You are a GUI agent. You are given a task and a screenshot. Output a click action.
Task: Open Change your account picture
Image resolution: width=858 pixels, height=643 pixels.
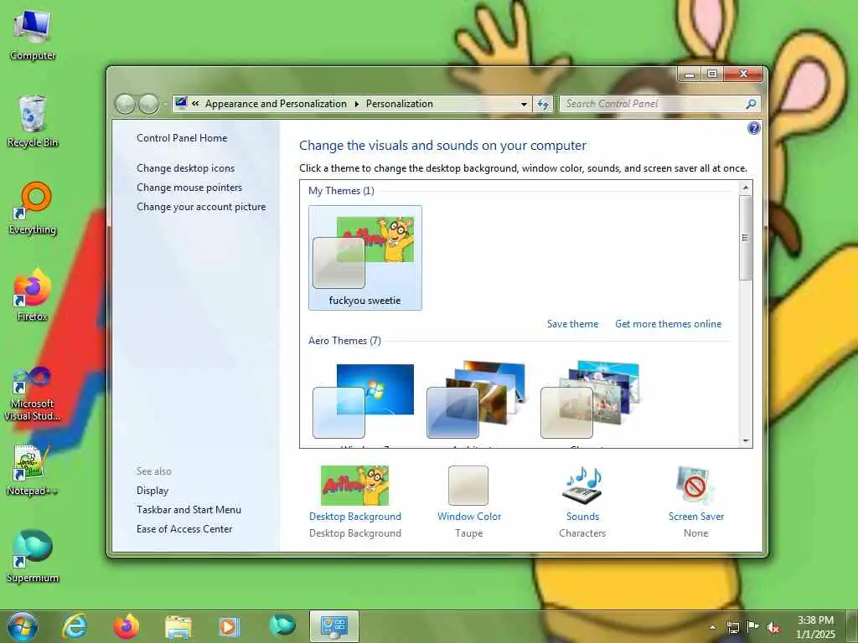(x=201, y=207)
